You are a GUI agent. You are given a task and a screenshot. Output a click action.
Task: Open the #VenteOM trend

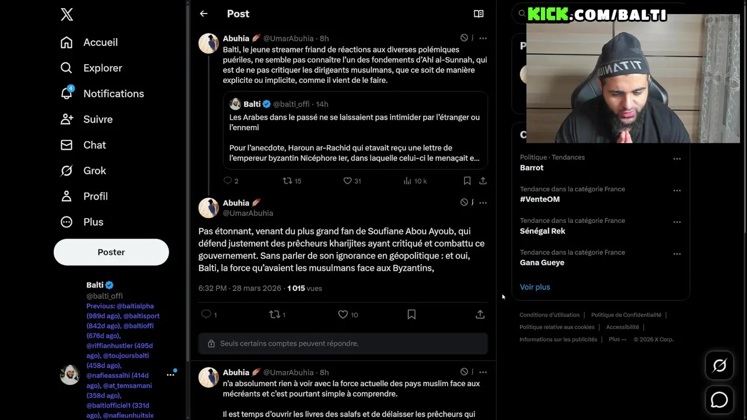(540, 199)
